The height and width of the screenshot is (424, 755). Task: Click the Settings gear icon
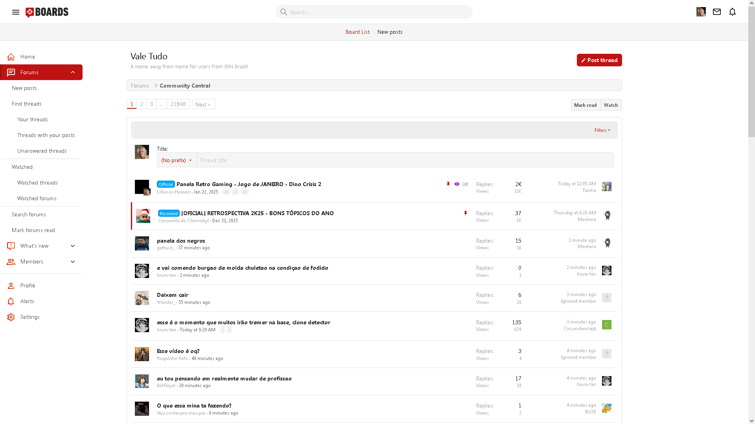click(x=11, y=317)
